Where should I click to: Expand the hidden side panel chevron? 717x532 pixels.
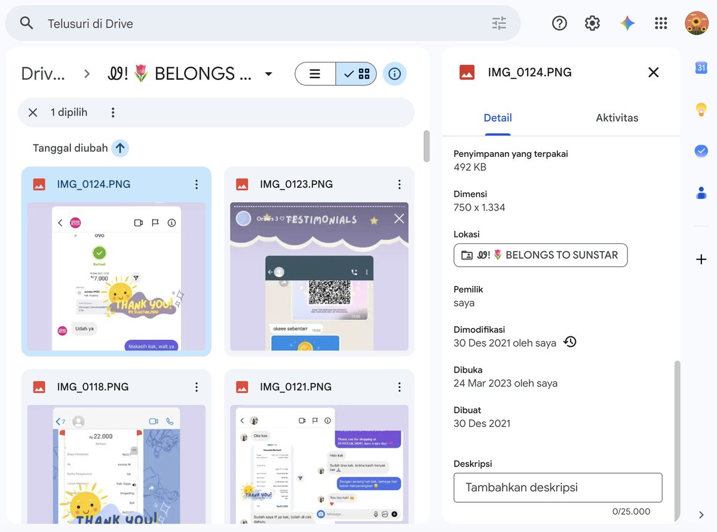coord(701,515)
